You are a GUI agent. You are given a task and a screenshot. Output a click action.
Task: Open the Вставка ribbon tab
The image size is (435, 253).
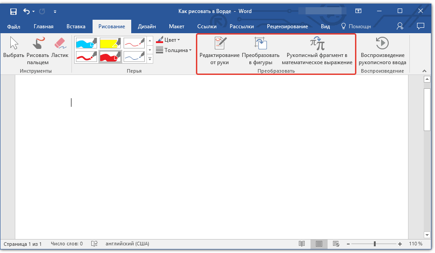[75, 26]
